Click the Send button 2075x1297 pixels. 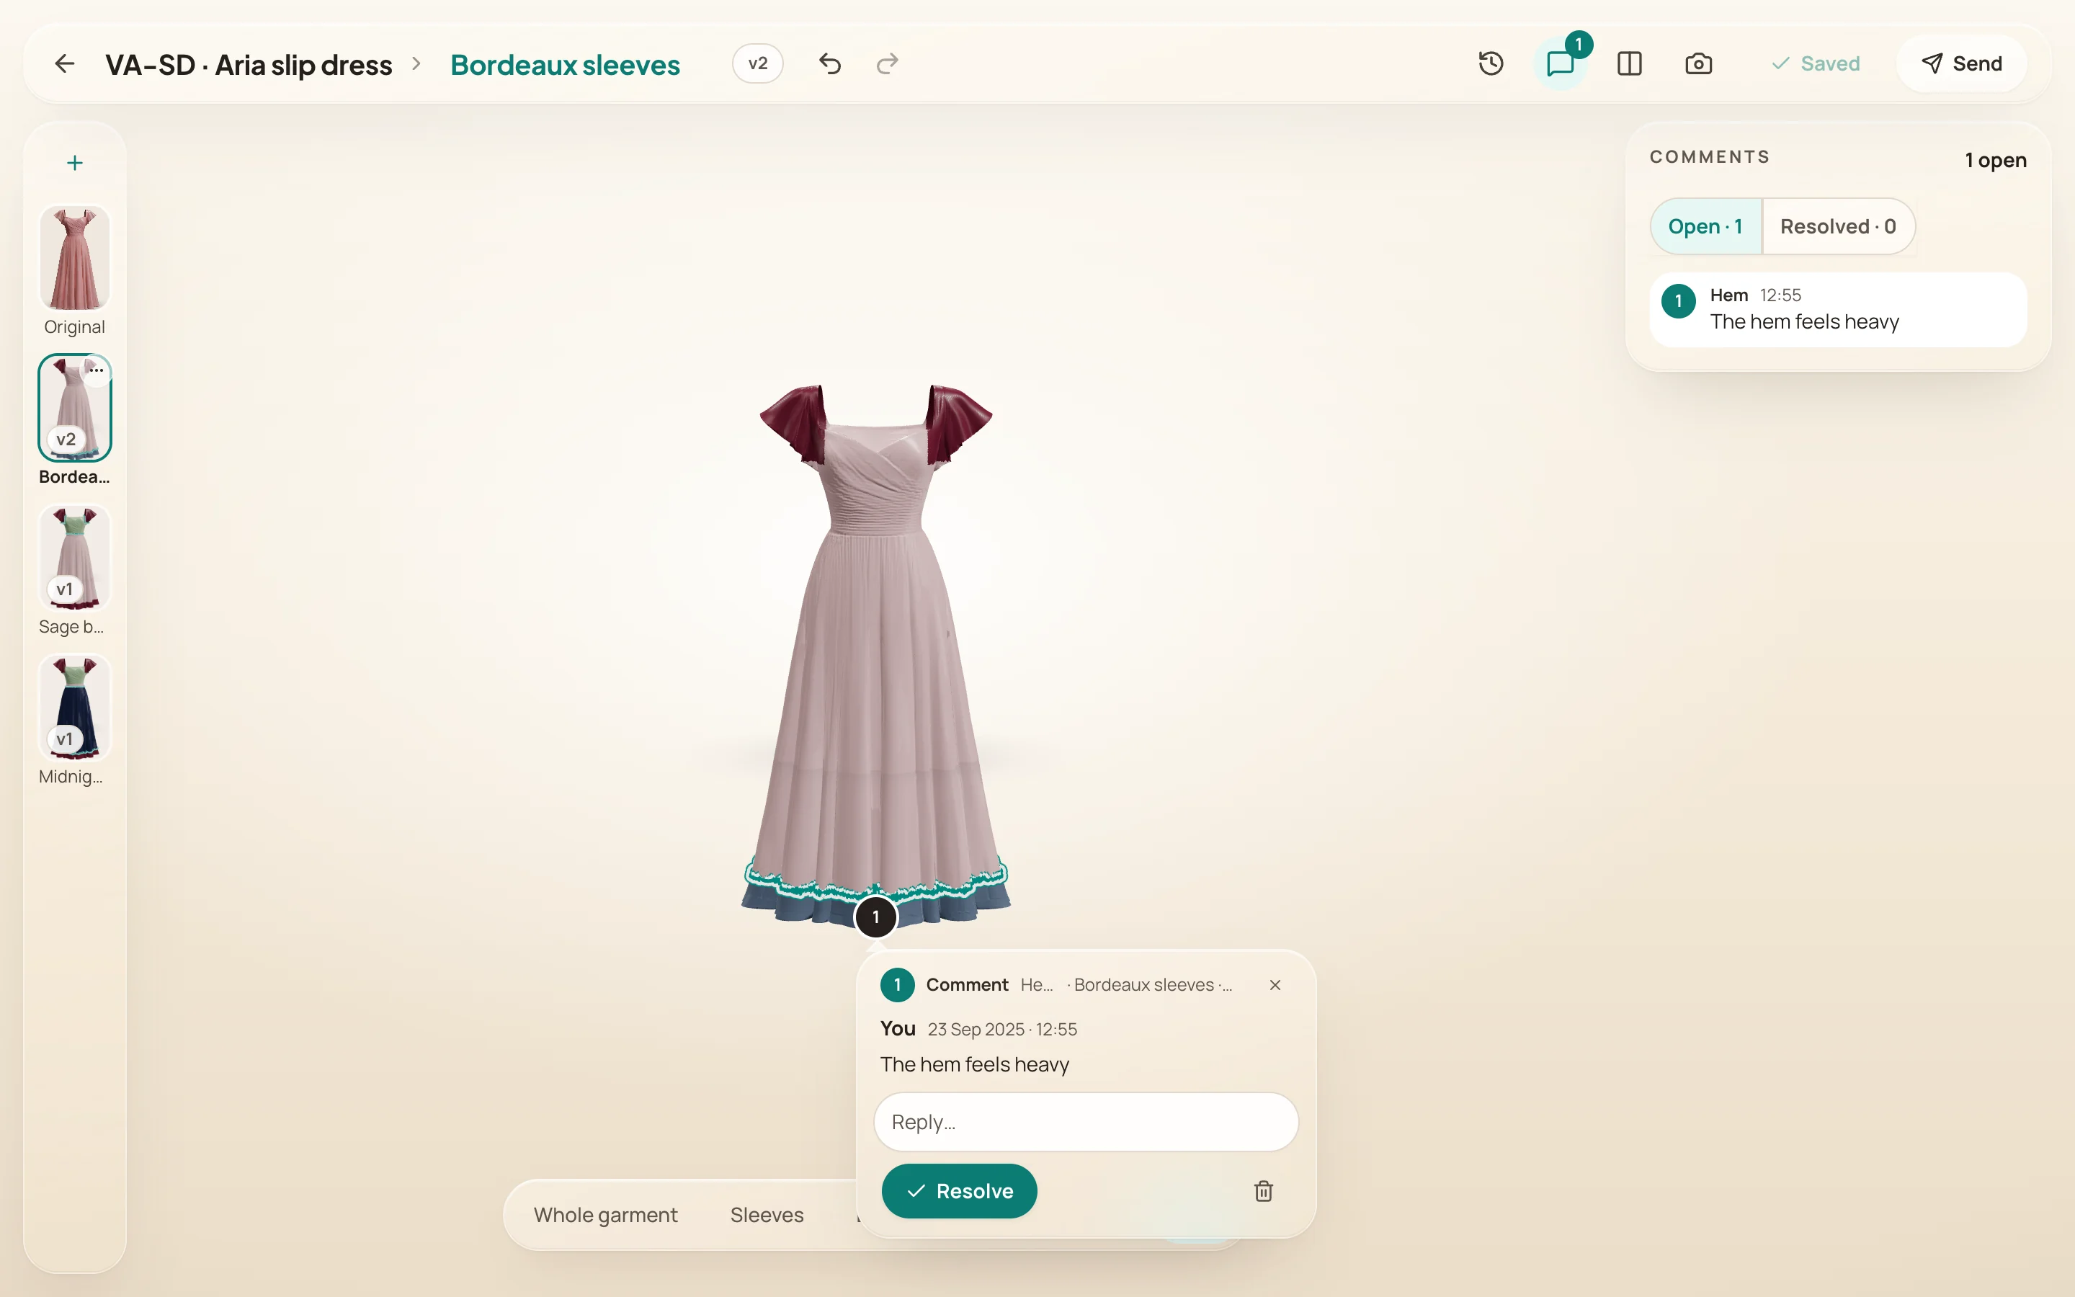[x=1961, y=63]
